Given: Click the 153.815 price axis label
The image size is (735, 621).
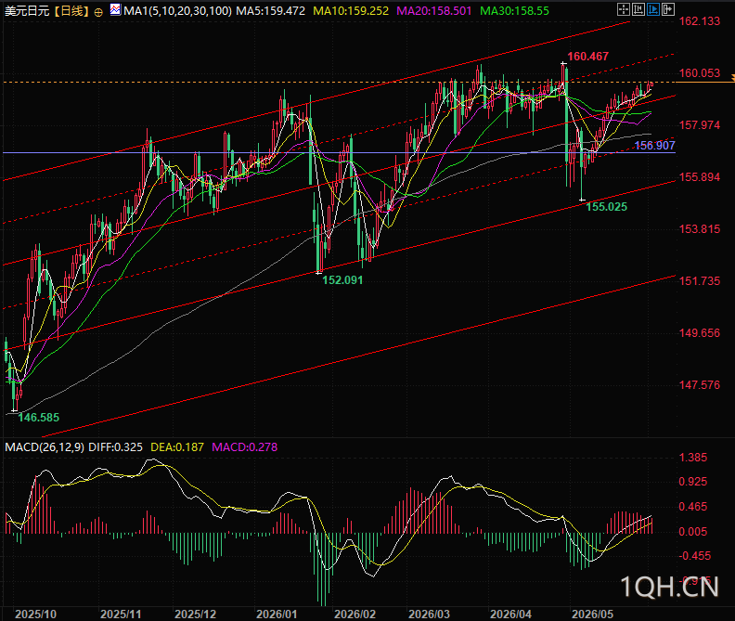Looking at the screenshot, I should 700,229.
